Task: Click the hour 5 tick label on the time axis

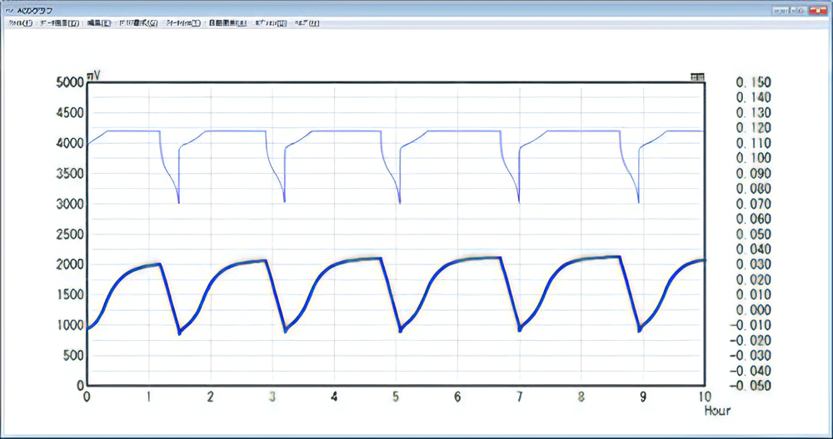Action: tap(396, 397)
